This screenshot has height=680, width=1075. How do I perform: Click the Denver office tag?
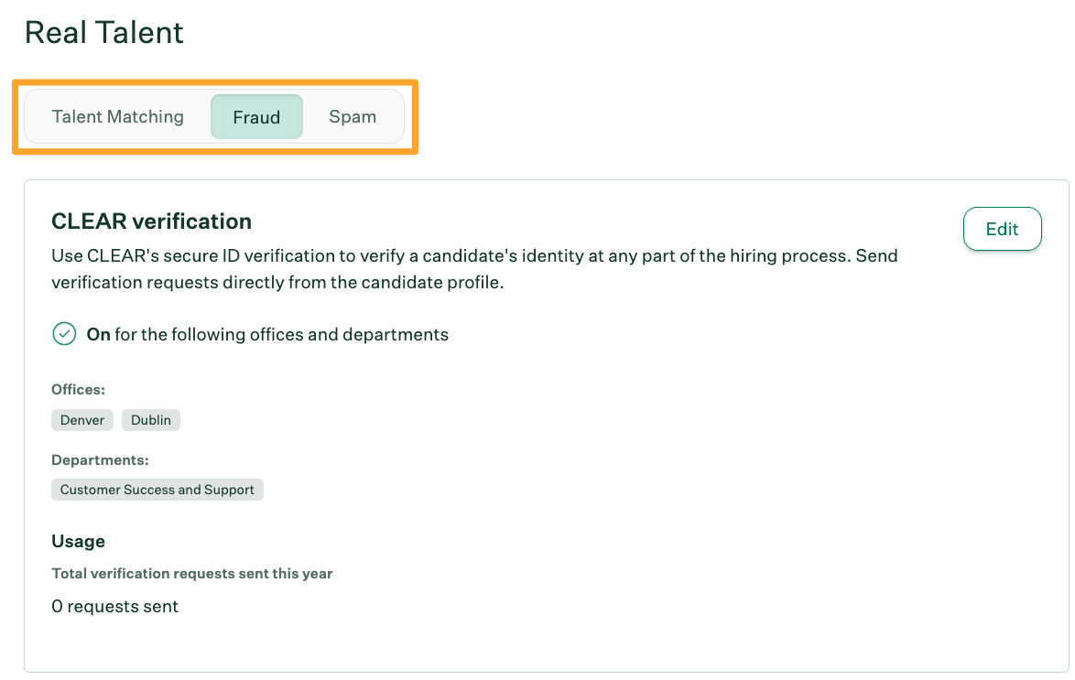coord(83,420)
